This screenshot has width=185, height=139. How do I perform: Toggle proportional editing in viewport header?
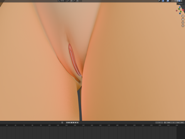pos(77,1)
